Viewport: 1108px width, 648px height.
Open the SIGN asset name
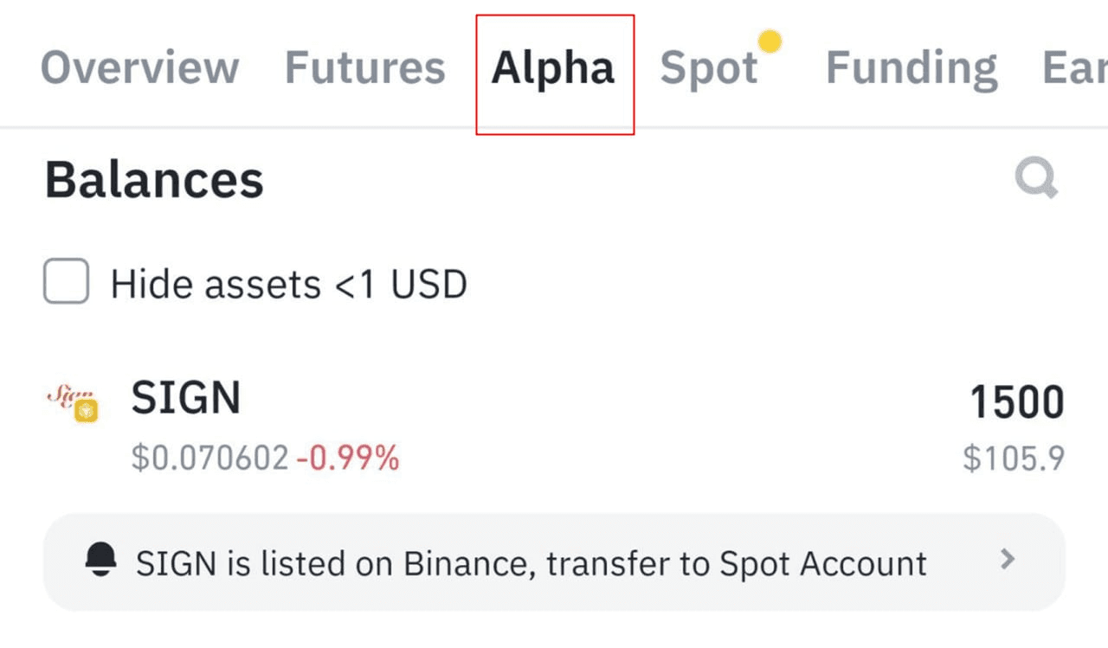[186, 398]
